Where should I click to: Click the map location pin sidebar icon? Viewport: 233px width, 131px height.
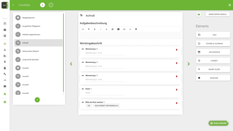pos(5,62)
